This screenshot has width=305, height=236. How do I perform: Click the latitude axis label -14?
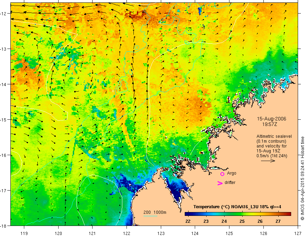point(4,84)
